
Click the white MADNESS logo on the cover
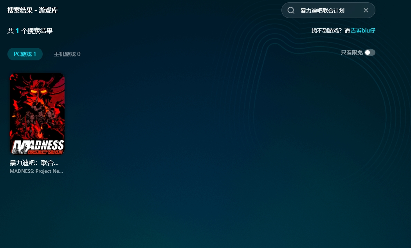38,145
